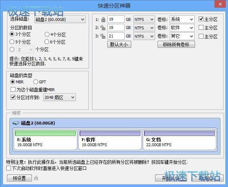
Task: Open NTFS file system dropdown for partition 2
Action: click(144, 28)
